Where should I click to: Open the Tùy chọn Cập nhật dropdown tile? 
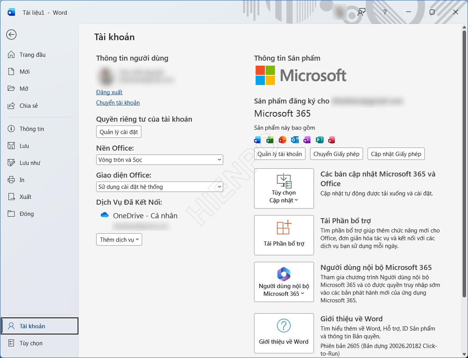284,188
